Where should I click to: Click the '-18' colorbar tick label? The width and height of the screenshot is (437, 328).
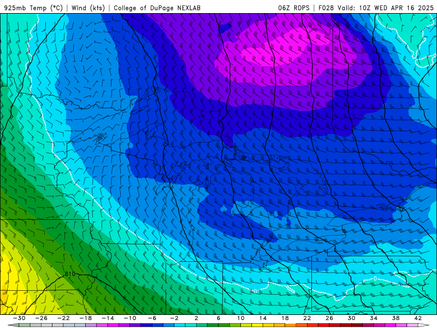86,318
